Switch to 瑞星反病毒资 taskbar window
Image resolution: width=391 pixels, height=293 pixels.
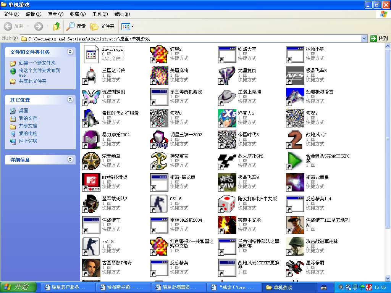(179, 287)
